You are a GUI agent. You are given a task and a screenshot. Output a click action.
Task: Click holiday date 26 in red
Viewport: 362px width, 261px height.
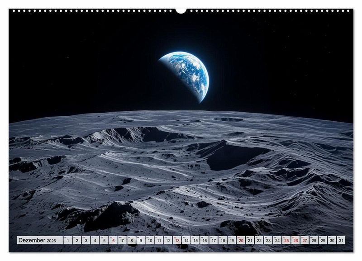[295, 241]
